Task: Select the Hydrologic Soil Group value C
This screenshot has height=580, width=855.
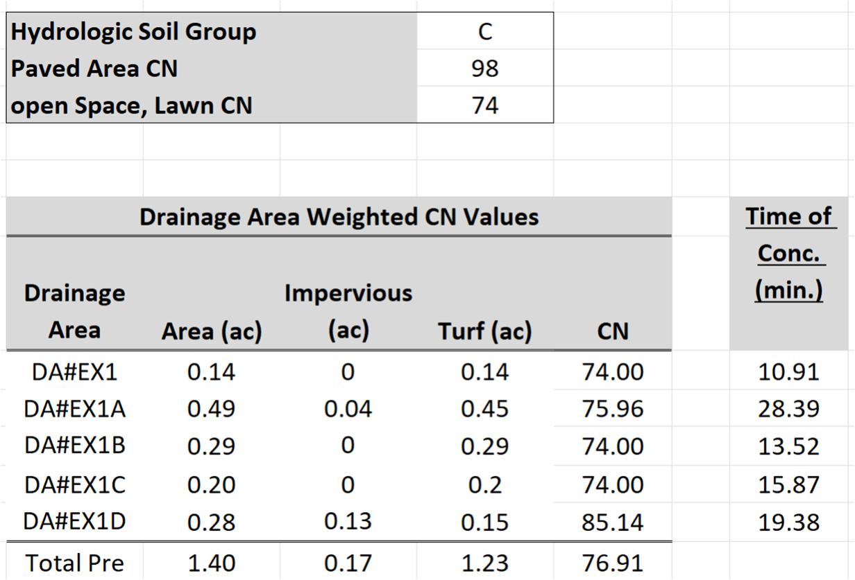Action: tap(485, 32)
